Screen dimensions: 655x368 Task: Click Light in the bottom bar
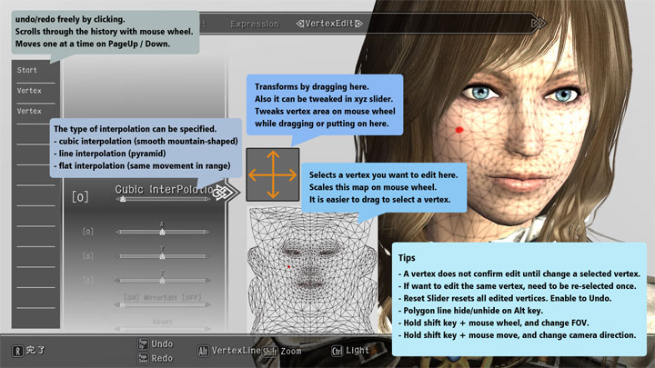(358, 351)
